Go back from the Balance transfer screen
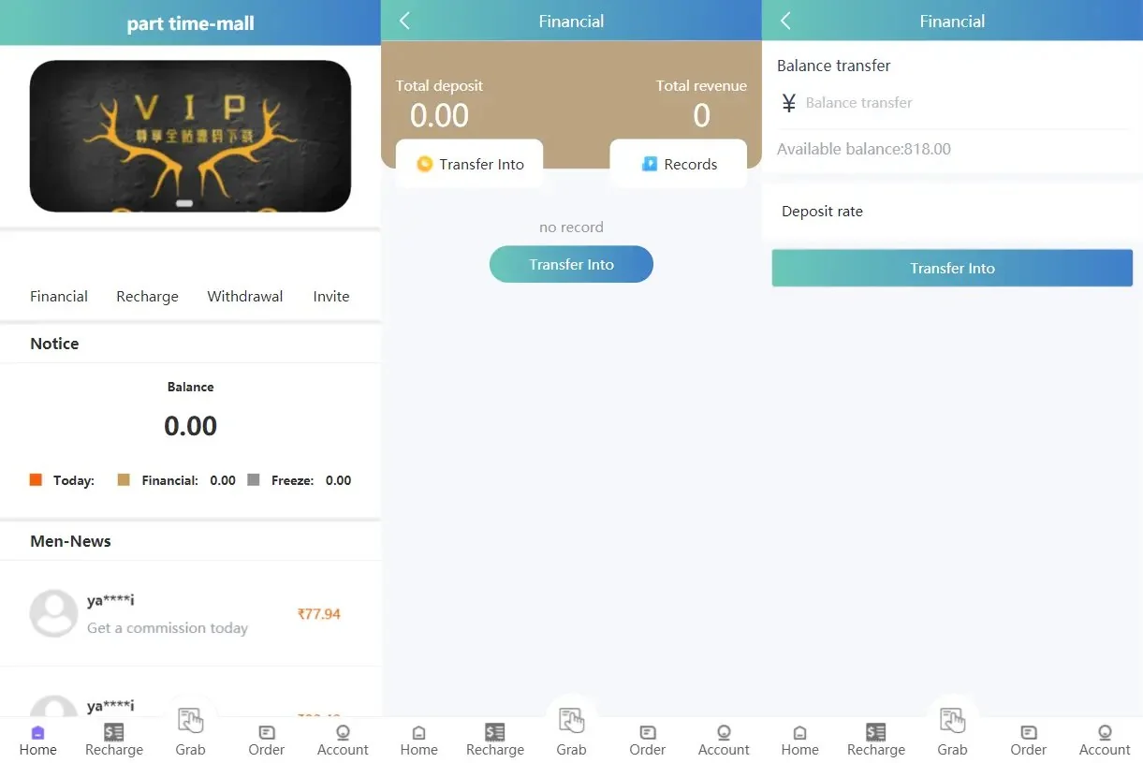The height and width of the screenshot is (763, 1143). coord(785,21)
